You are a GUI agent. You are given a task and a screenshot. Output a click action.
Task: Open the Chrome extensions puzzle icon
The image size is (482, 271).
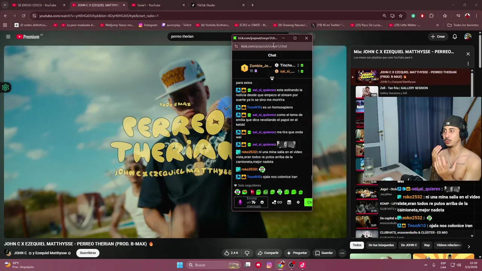[x=432, y=16]
